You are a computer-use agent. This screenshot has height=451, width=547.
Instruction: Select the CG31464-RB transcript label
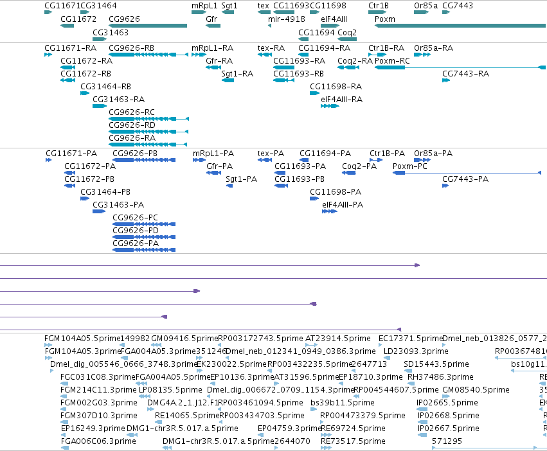point(105,87)
